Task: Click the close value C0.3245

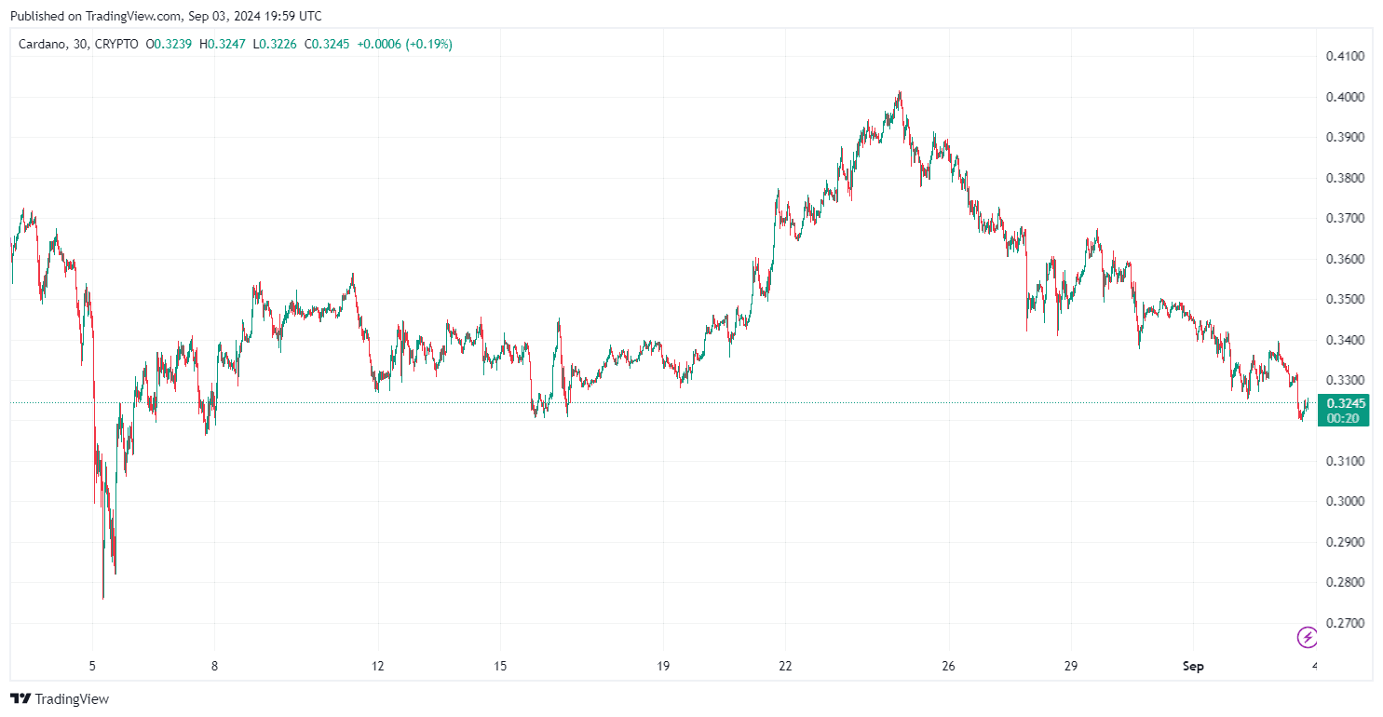Action: coord(327,44)
